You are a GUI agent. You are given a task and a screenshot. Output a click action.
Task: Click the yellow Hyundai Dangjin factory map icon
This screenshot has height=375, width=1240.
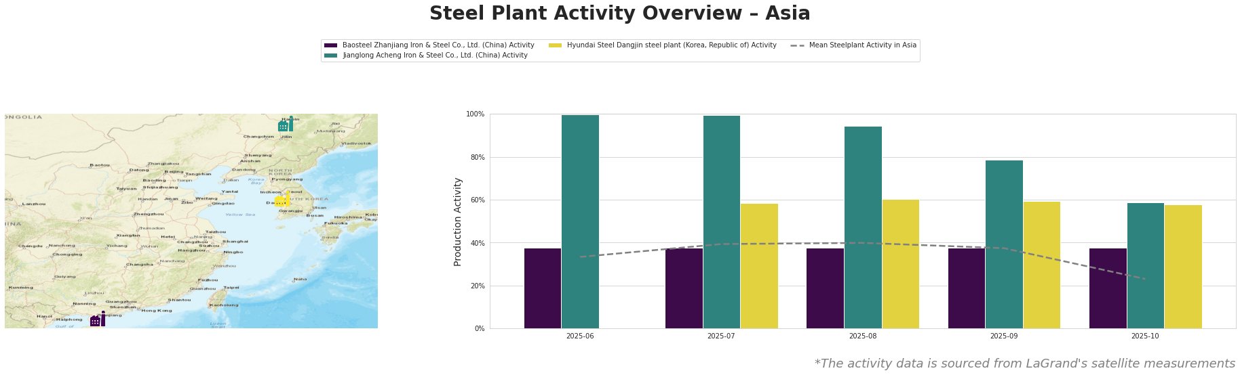point(283,199)
